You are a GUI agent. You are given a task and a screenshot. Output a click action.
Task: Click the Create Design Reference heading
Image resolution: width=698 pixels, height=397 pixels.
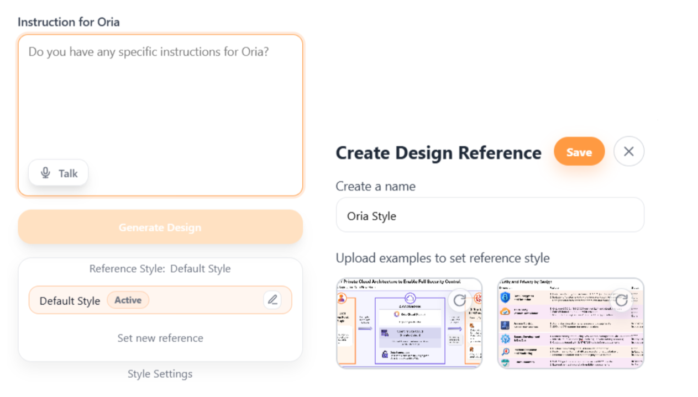click(438, 152)
